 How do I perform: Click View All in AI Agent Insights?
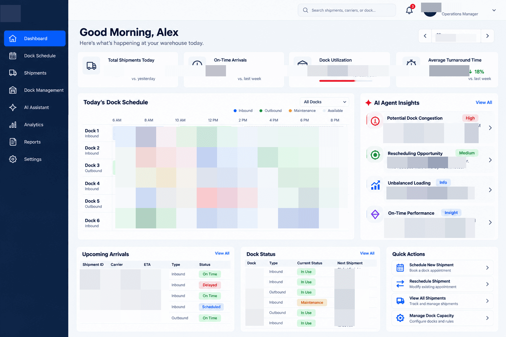click(x=484, y=102)
